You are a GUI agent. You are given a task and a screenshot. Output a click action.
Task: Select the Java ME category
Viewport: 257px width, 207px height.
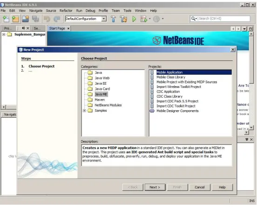[101, 94]
